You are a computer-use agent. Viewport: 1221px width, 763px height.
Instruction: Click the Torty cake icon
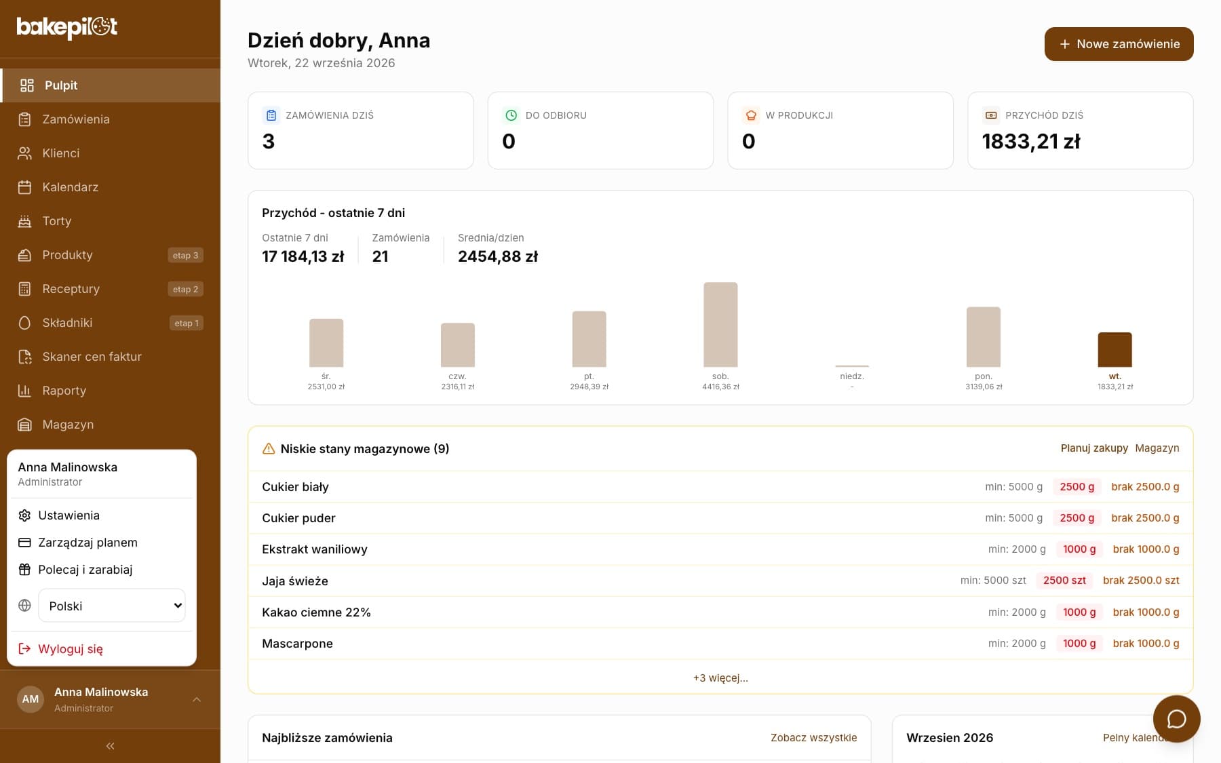24,221
